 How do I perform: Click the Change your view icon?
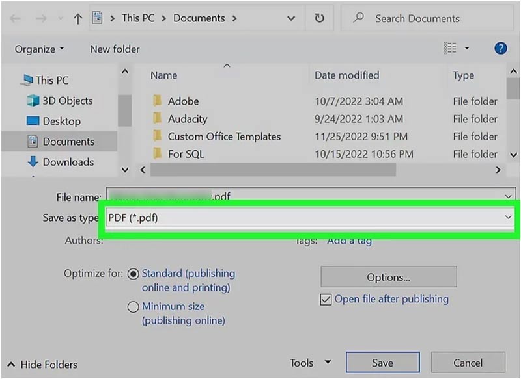(x=450, y=49)
